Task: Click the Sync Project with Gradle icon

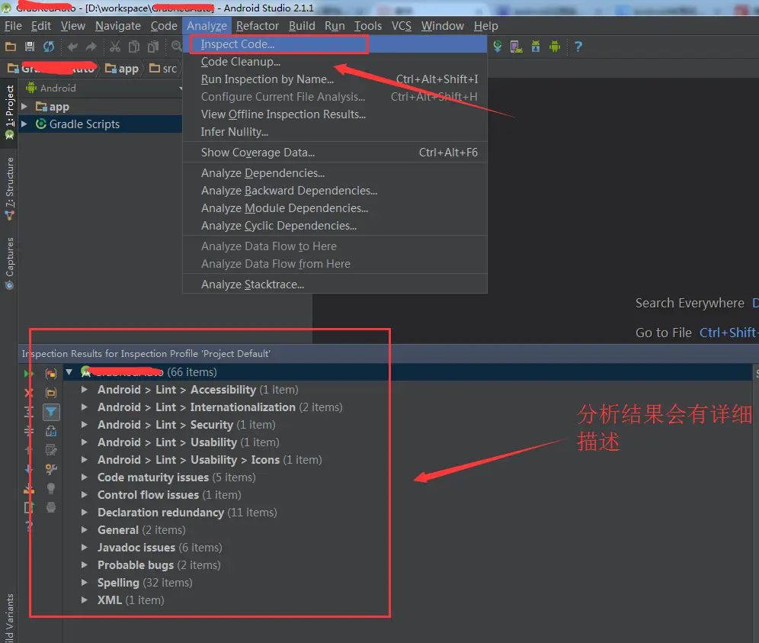Action: [x=498, y=47]
